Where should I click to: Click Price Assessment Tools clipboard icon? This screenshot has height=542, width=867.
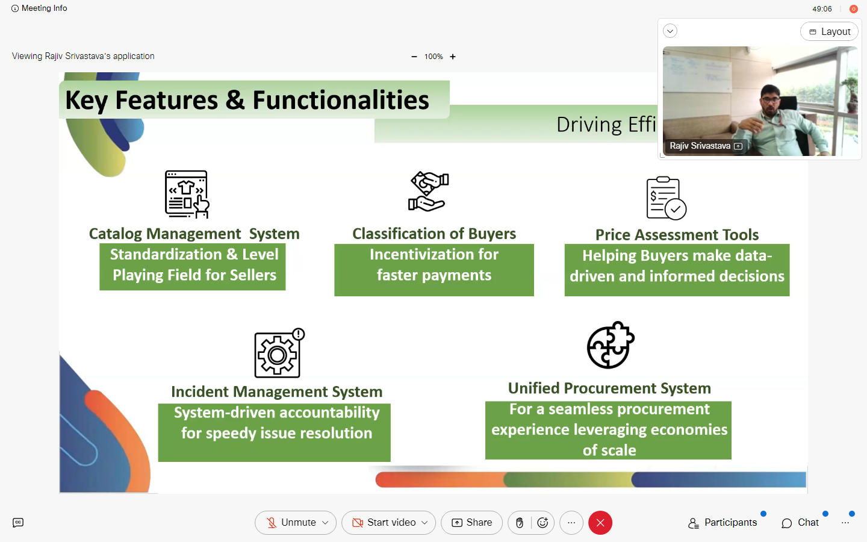point(666,198)
